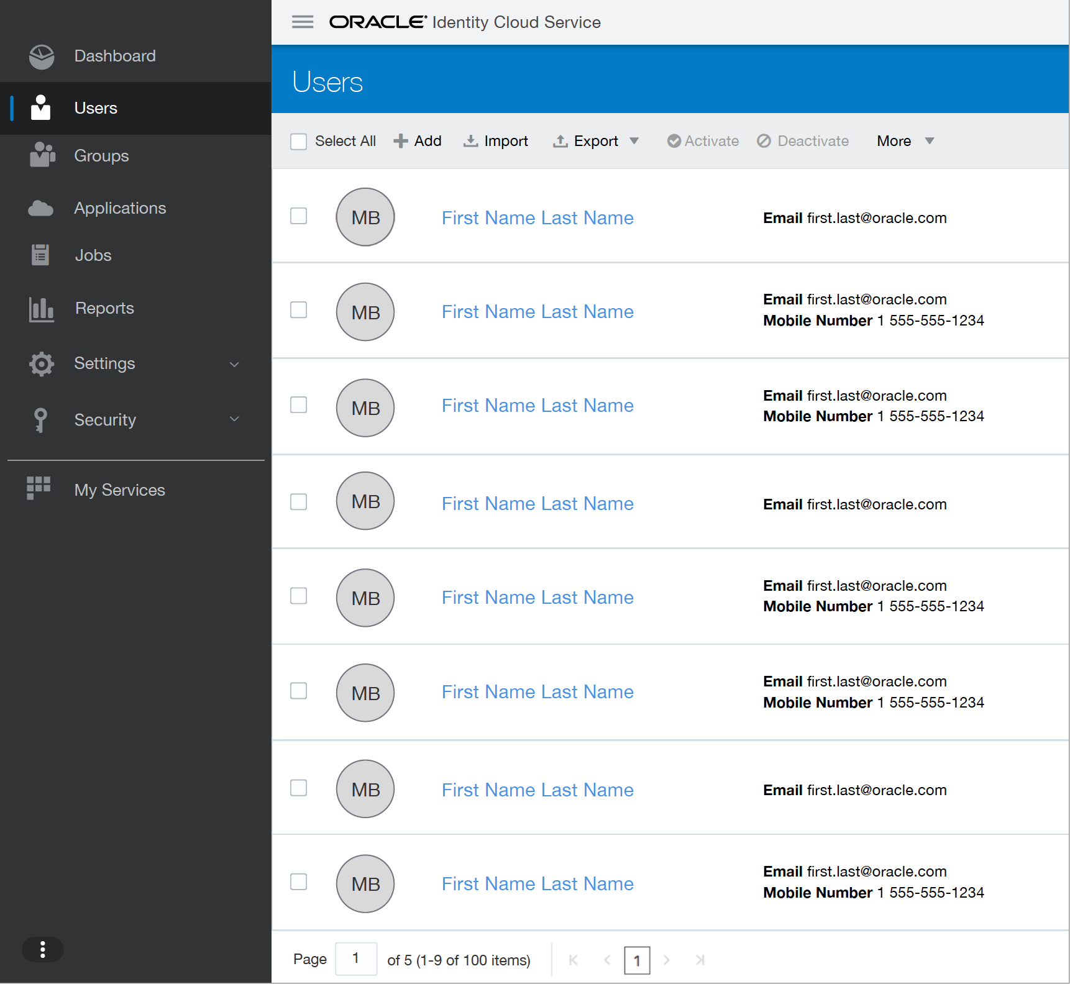Image resolution: width=1070 pixels, height=984 pixels.
Task: Click the MB avatar in the last user row
Action: click(365, 884)
